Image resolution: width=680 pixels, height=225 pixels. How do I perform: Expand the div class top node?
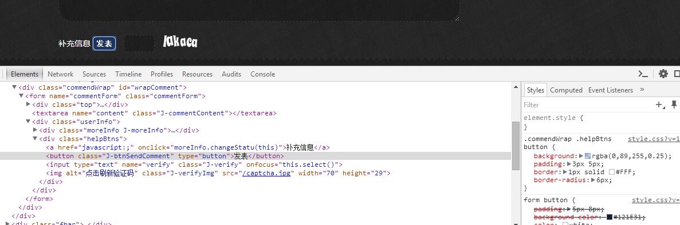[28, 105]
